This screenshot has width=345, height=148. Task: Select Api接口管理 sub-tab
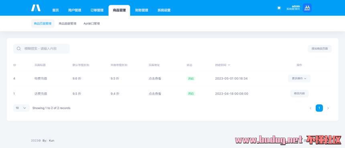[91, 24]
